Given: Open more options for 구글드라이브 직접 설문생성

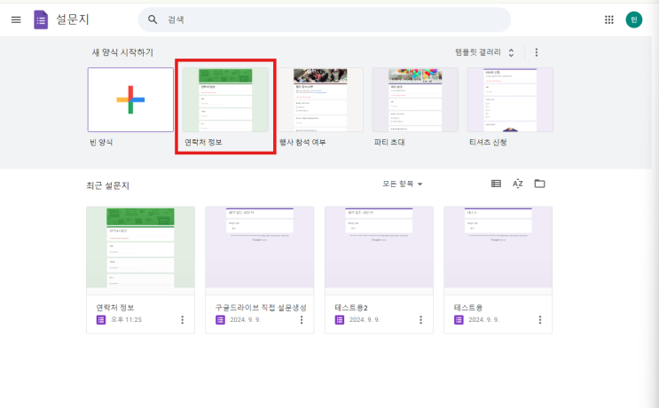Looking at the screenshot, I should [302, 320].
